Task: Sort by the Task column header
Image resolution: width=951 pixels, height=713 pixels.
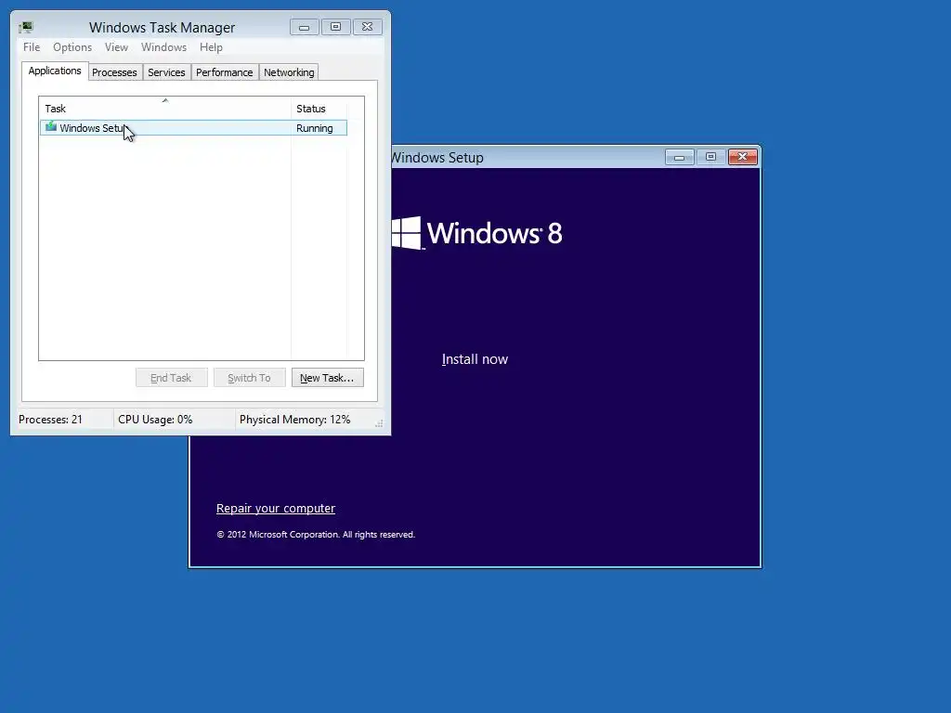Action: pos(165,109)
